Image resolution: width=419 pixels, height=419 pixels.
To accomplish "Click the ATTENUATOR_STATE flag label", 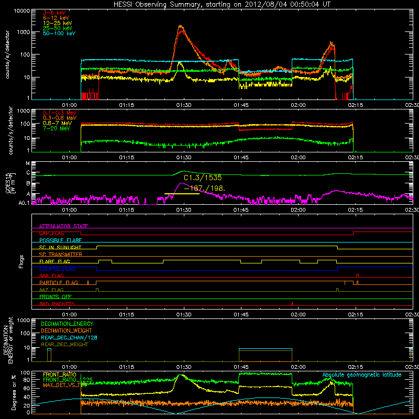I will (63, 226).
